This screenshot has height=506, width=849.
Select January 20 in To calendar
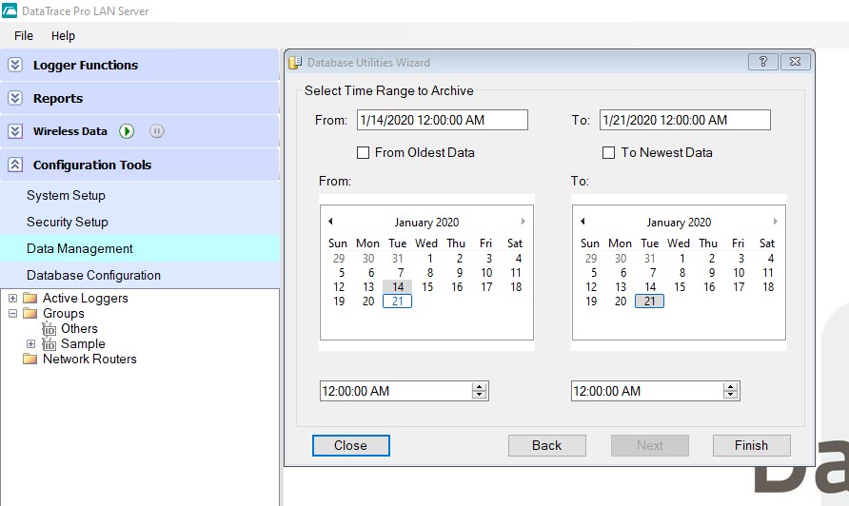point(621,302)
